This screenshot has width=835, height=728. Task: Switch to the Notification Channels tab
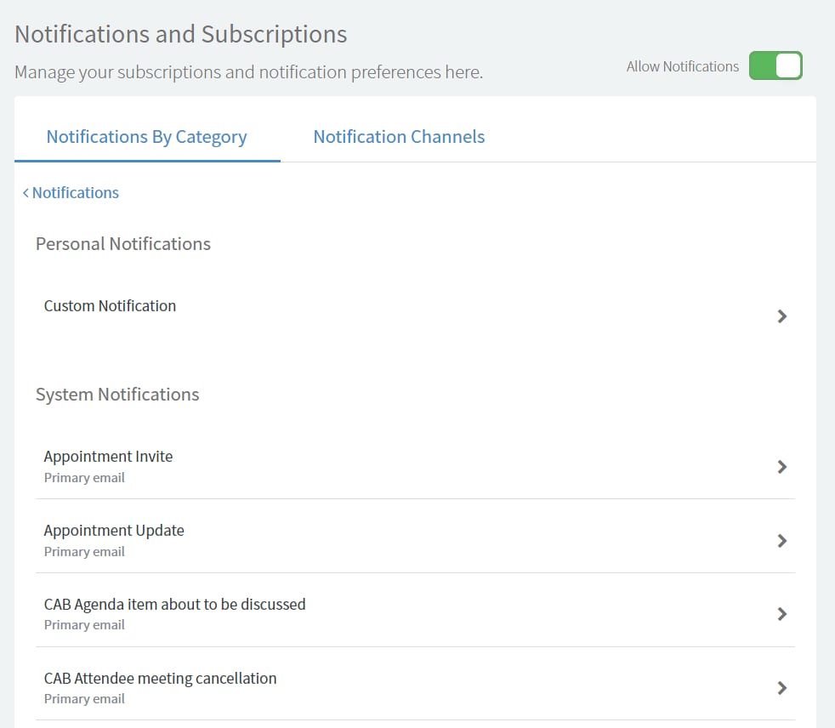click(399, 136)
